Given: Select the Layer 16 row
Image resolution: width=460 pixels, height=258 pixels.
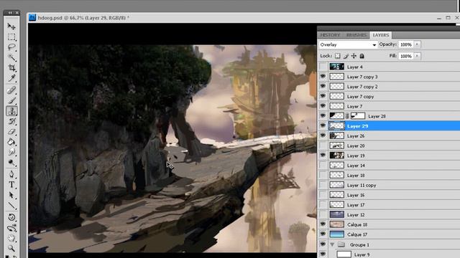Looking at the screenshot, I should [x=389, y=195].
